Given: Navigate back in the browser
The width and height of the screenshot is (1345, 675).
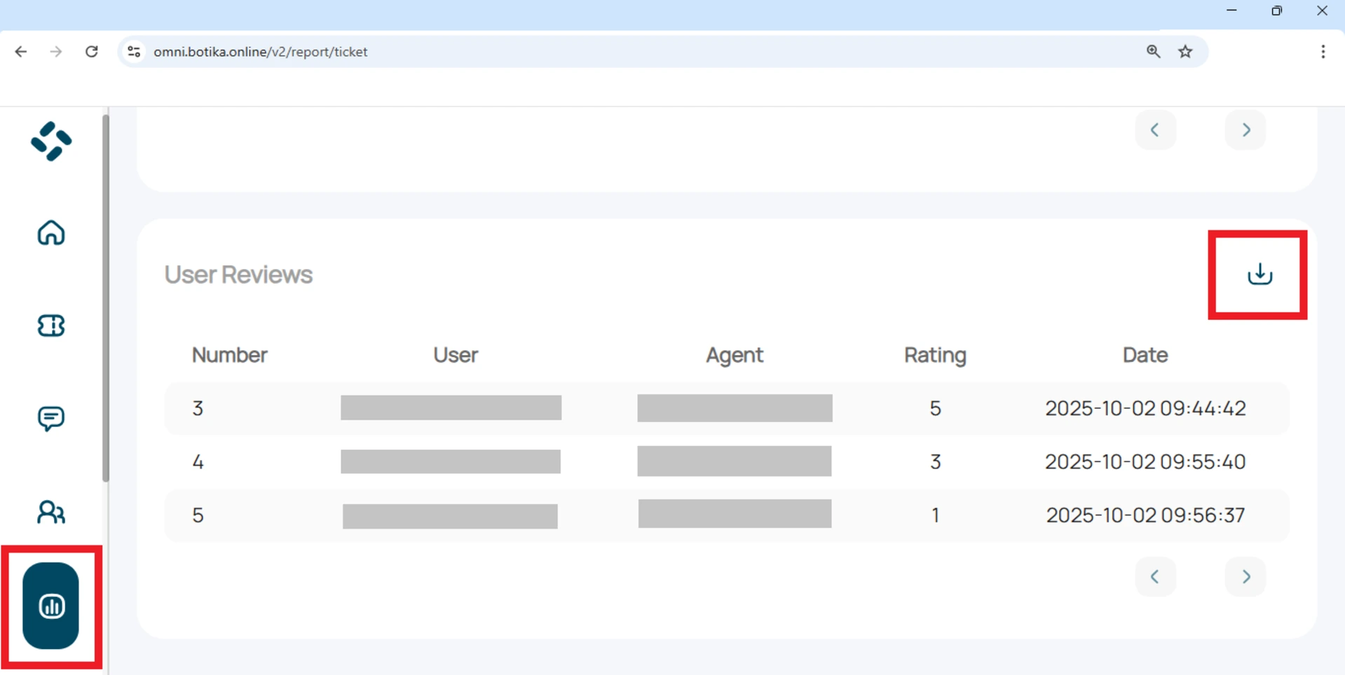Looking at the screenshot, I should point(21,52).
